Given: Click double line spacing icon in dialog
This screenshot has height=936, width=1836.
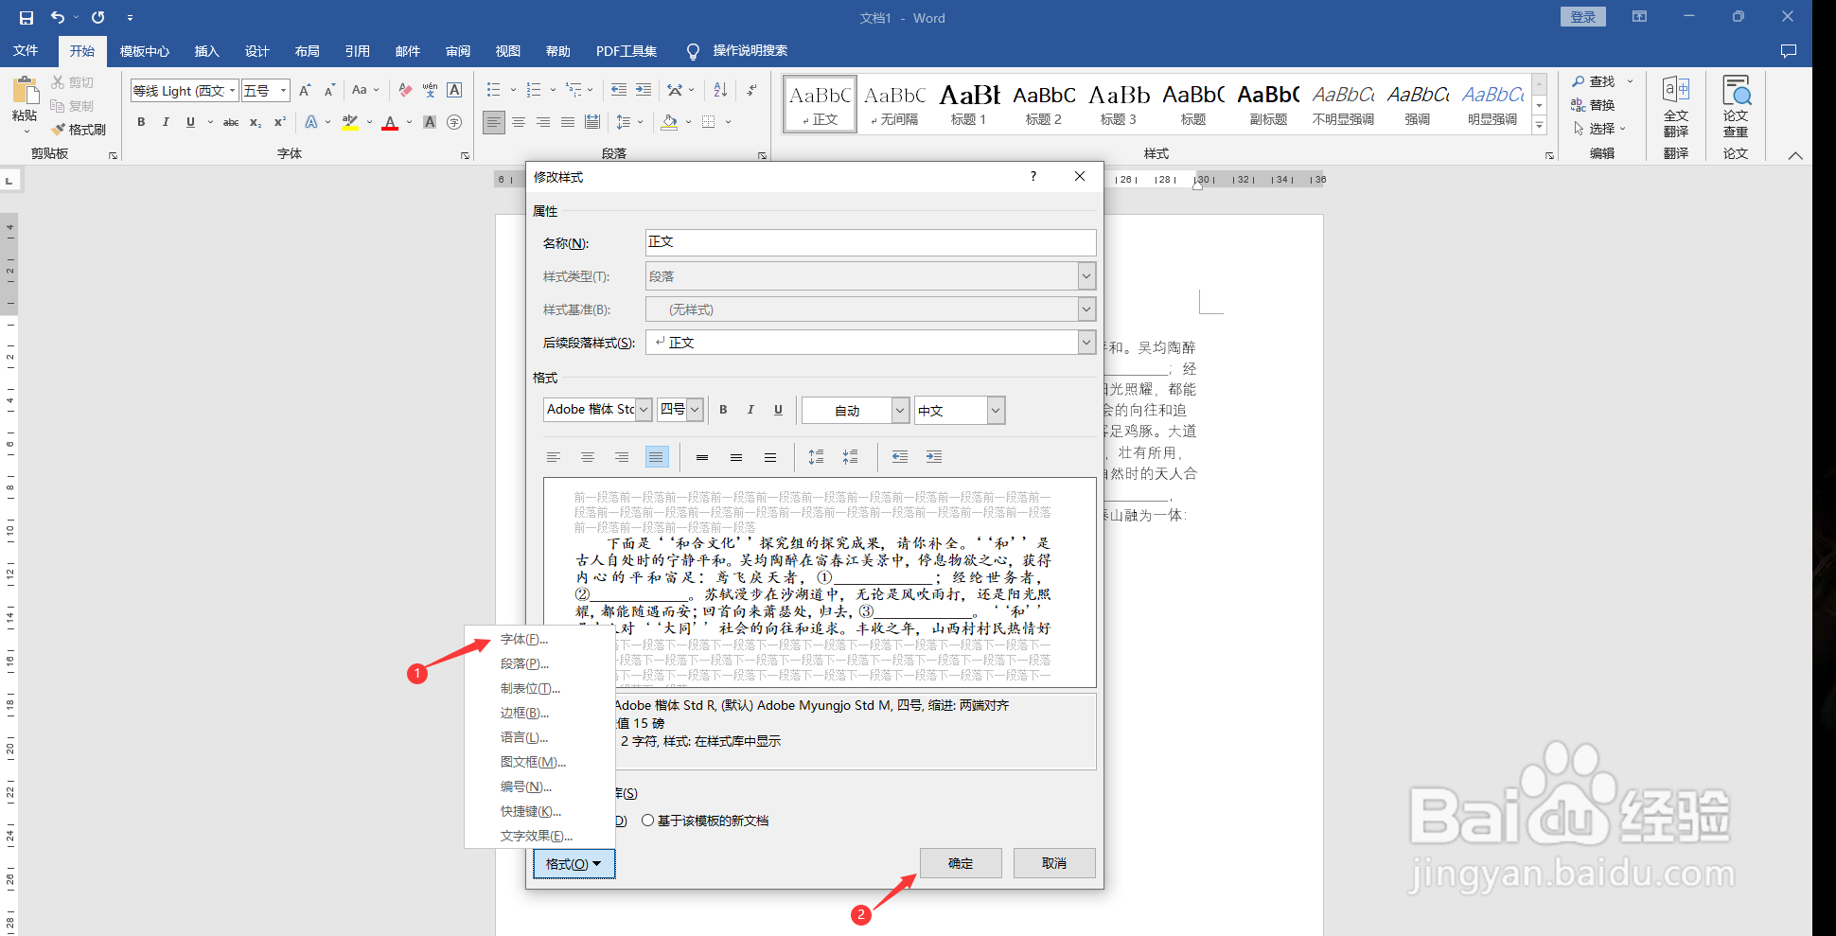Looking at the screenshot, I should [770, 457].
